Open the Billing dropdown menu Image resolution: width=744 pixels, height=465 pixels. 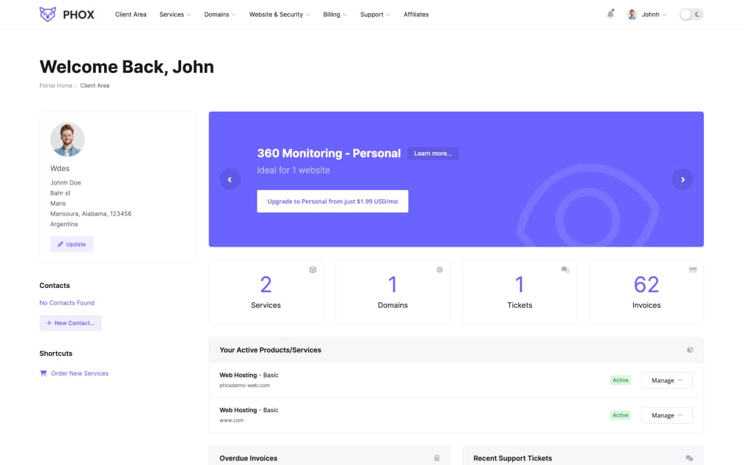point(335,14)
